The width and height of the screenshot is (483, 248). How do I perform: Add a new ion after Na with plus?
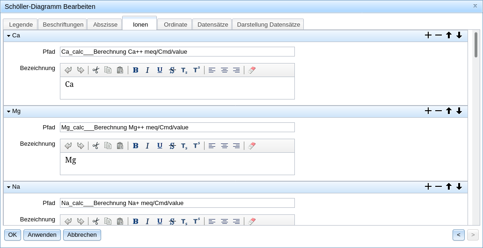[x=428, y=186]
